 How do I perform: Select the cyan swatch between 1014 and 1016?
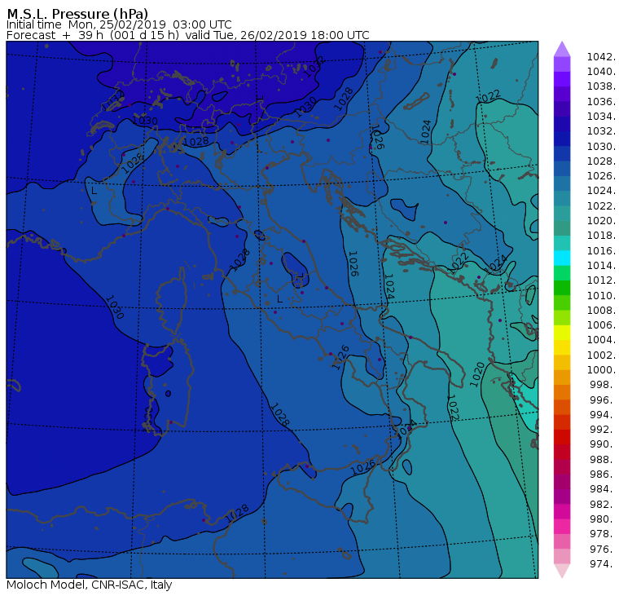click(562, 258)
